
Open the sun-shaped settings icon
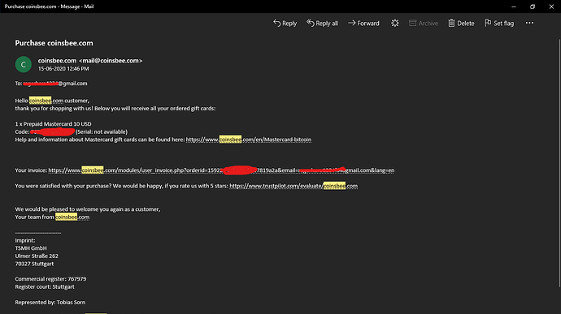click(394, 24)
